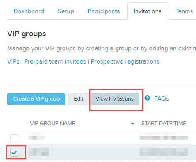The height and width of the screenshot is (162, 196).
Task: Open the Dashboard tab
Action: coord(29,11)
